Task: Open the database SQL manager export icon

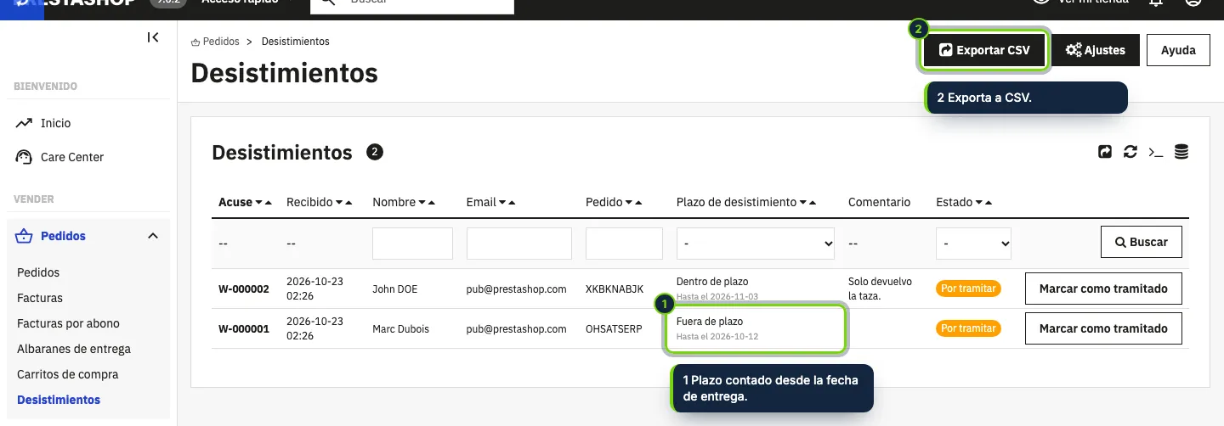Action: 1181,152
